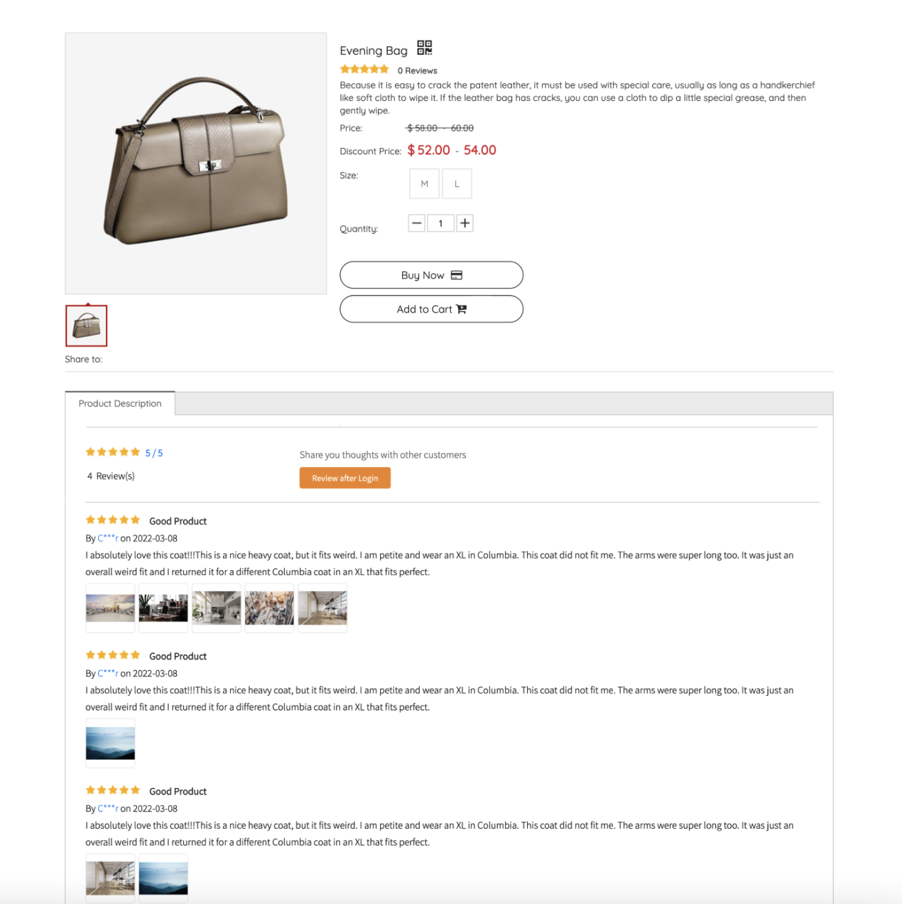Click the quantity input field
The image size is (902, 904).
[x=440, y=223]
